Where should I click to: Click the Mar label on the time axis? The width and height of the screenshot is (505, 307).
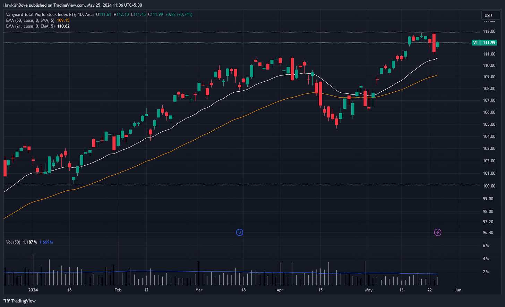[199, 290]
